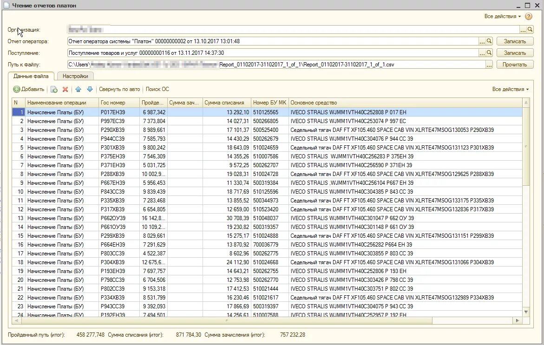Click Сумма зач... column header
Image resolution: width=544 pixels, height=345 pixels.
(184, 103)
